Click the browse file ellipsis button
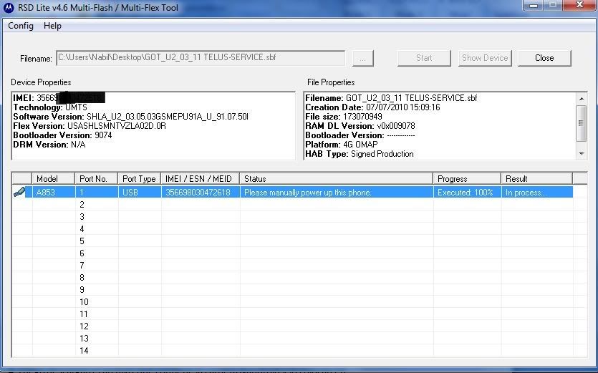The width and height of the screenshot is (598, 373). click(x=362, y=59)
